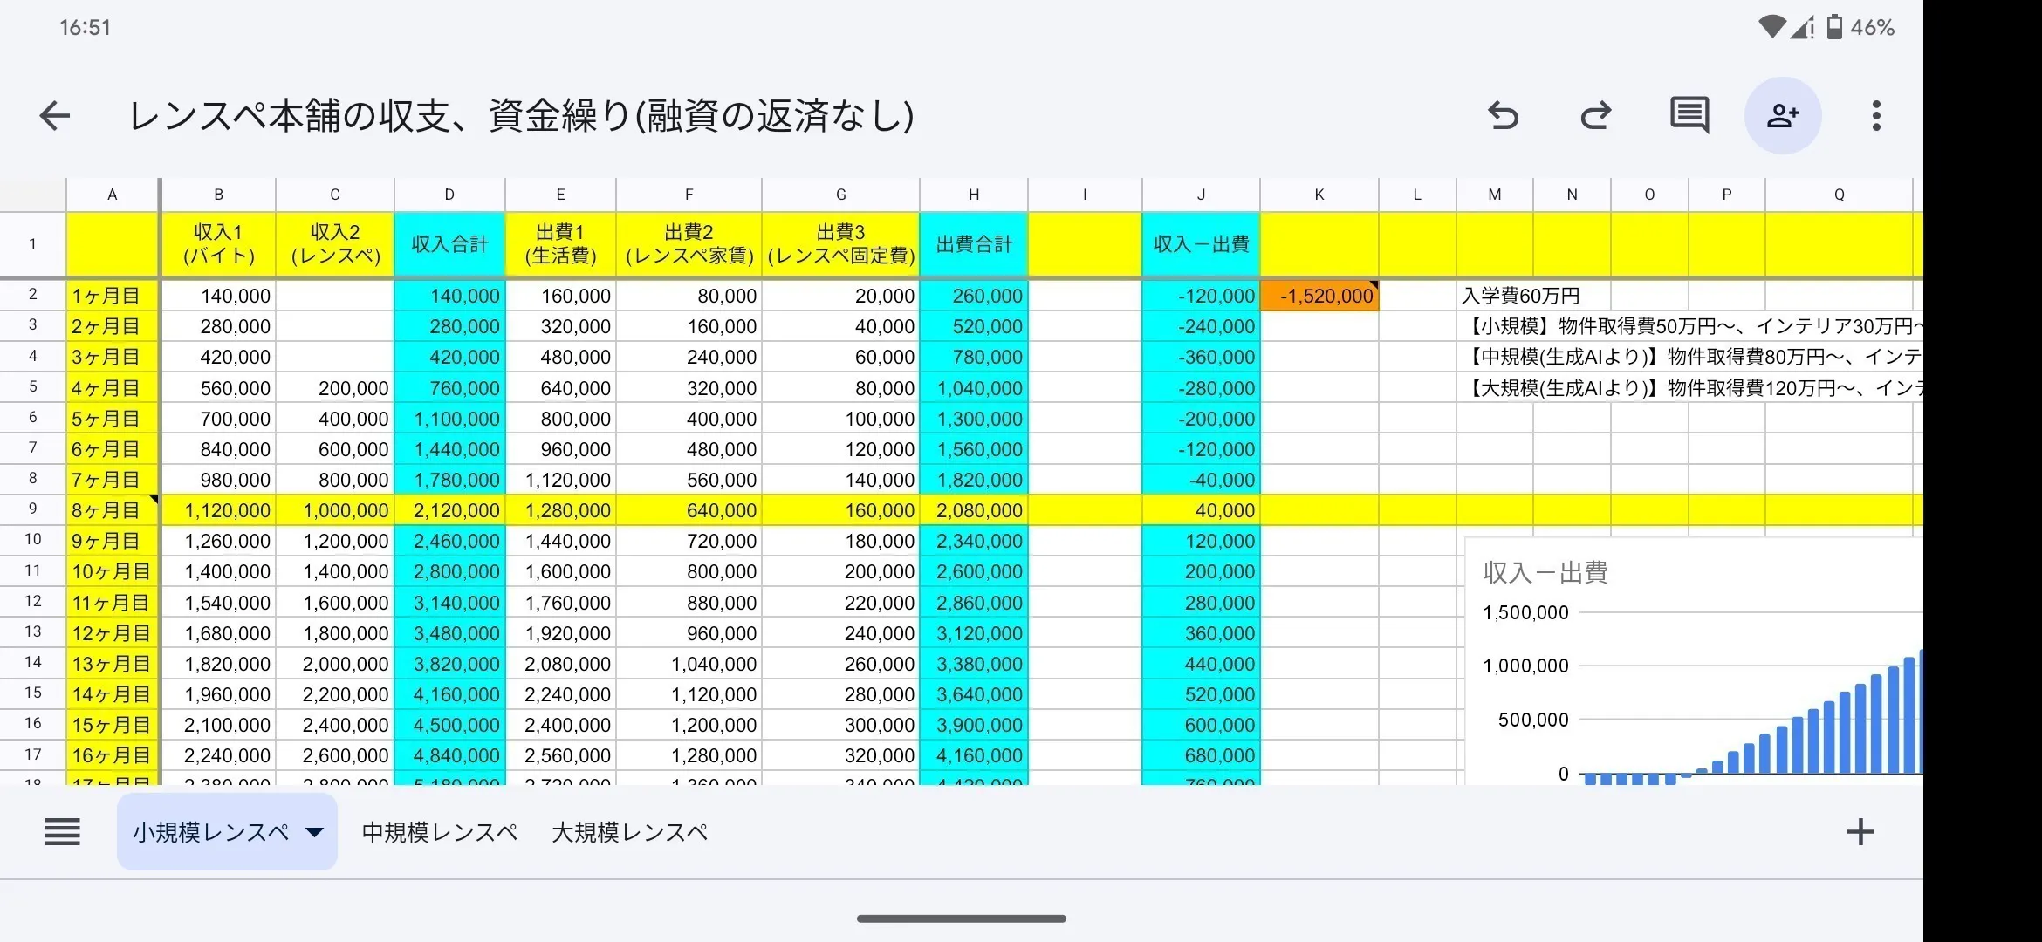
Task: Open the sheet list hamburger icon
Action: pyautogui.click(x=62, y=831)
